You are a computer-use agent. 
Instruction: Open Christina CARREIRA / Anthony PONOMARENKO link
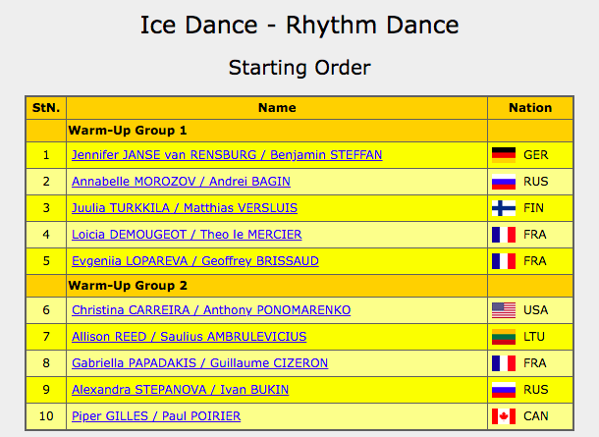pos(211,310)
